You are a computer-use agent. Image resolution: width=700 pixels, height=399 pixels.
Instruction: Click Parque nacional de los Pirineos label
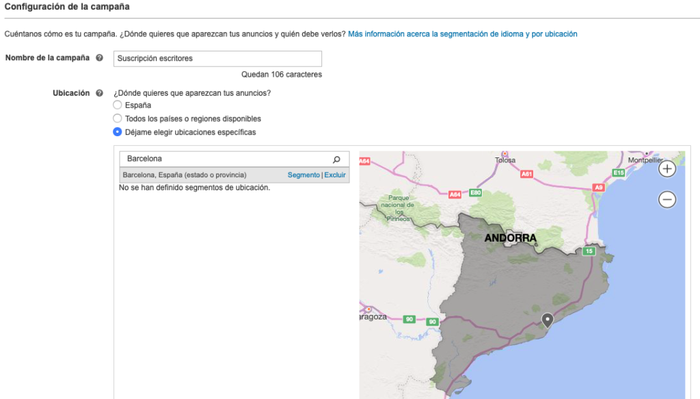[x=398, y=207]
